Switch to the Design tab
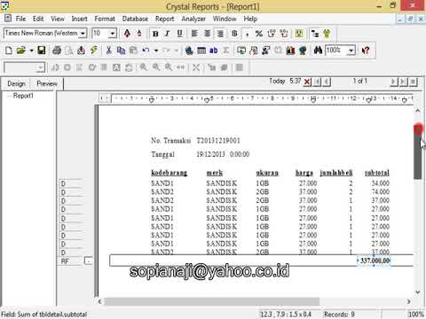 17,84
